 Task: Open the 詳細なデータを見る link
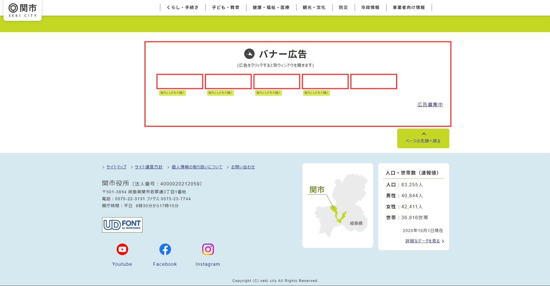[x=422, y=241]
